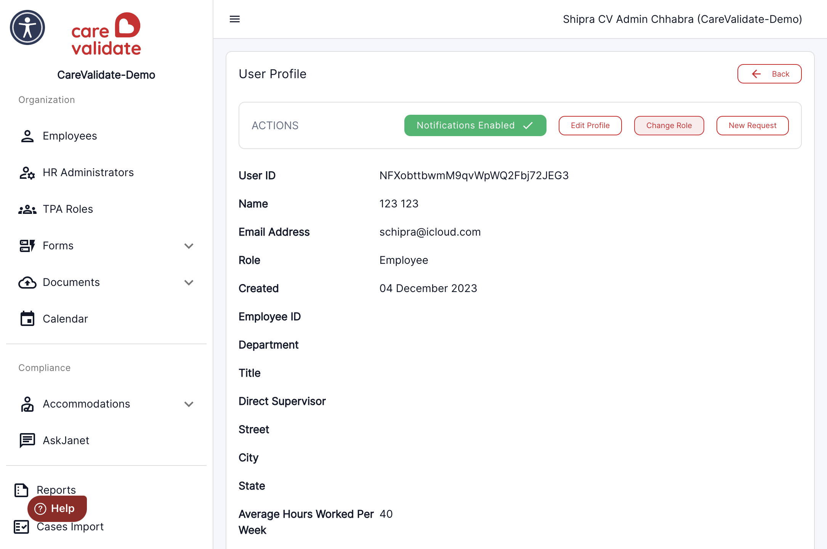
Task: Click the Change Role button
Action: pos(669,125)
